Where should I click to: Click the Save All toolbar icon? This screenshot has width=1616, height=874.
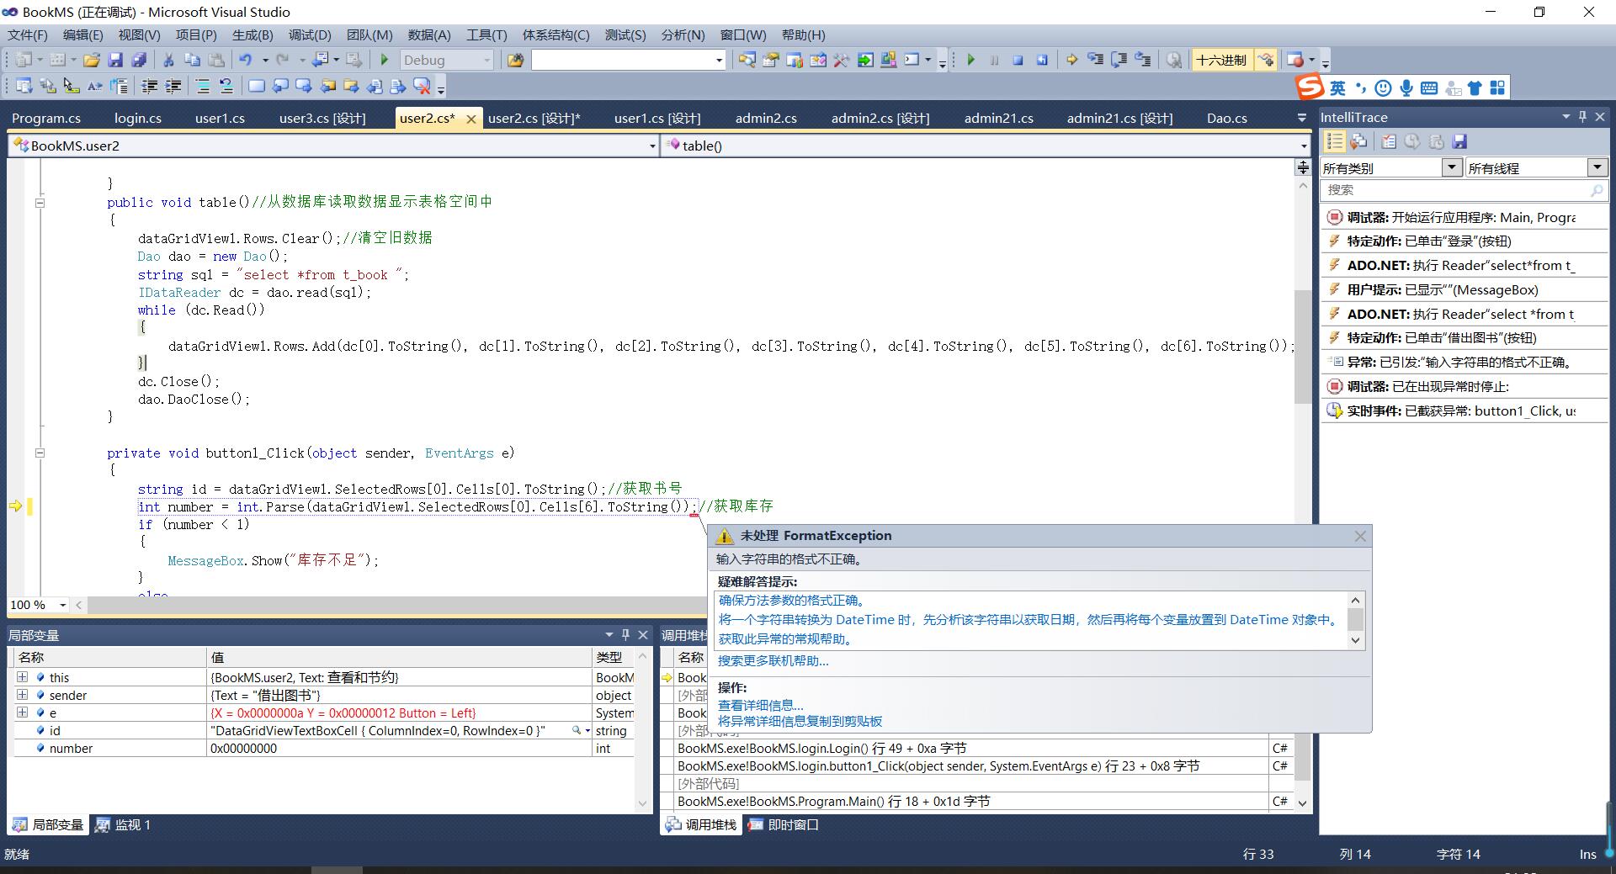(140, 60)
